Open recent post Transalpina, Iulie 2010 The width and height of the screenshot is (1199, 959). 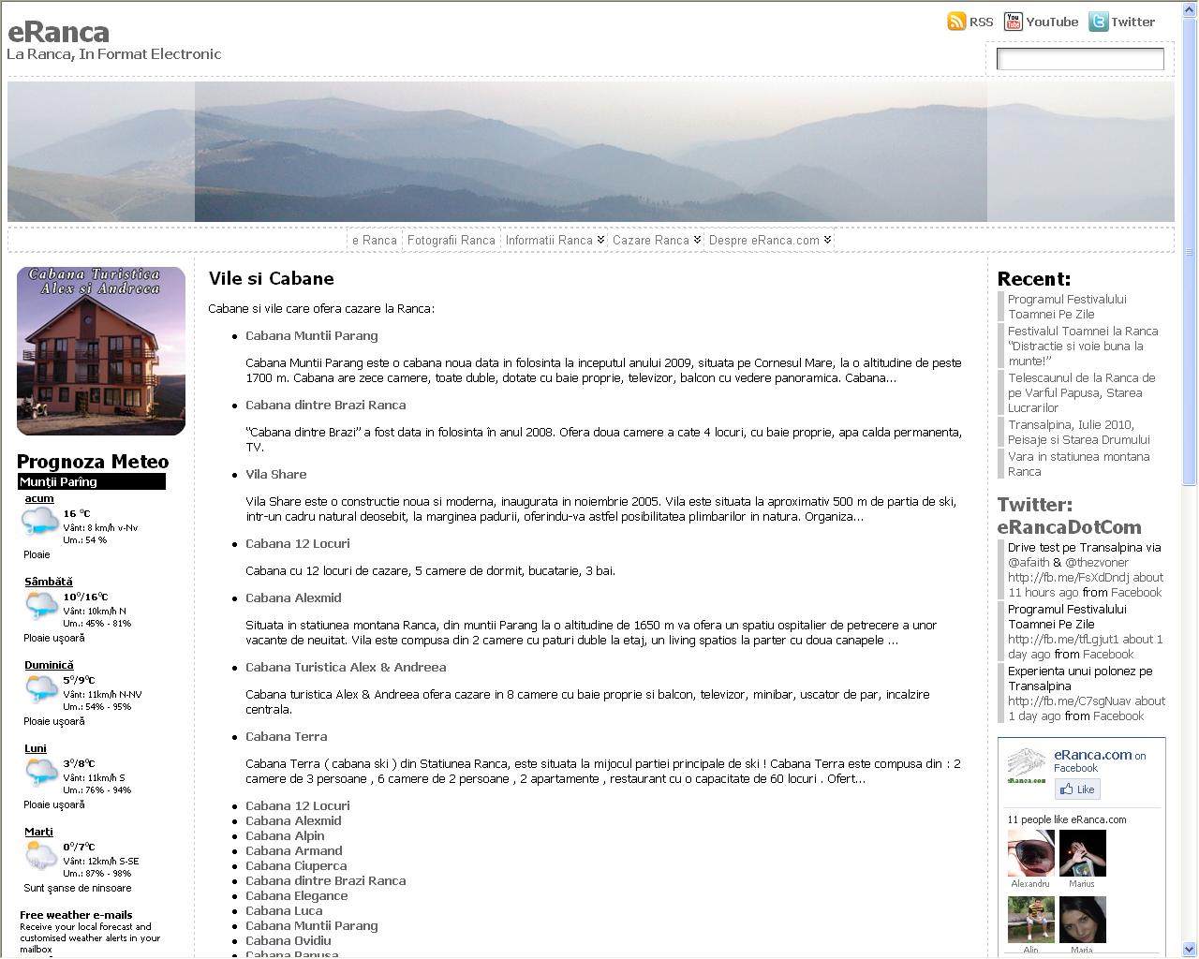pos(1078,432)
